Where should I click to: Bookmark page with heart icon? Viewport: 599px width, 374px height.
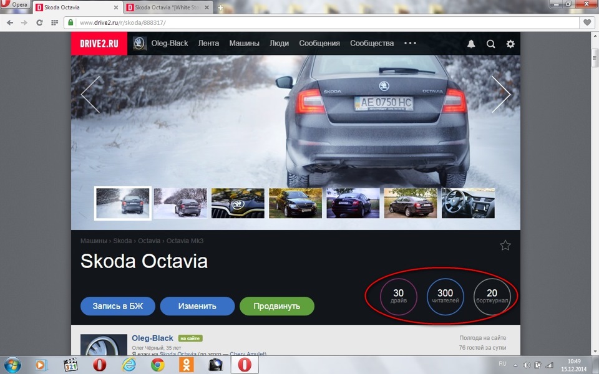coord(587,22)
